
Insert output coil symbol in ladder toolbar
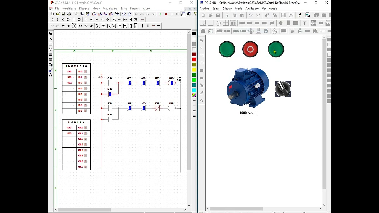[80, 26]
